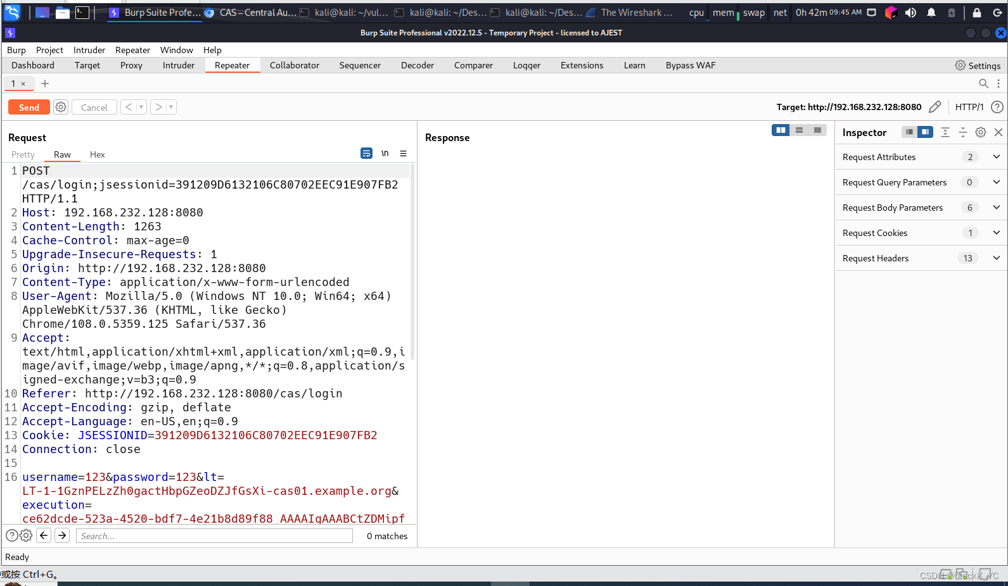1008x586 pixels.
Task: Open the Decoder tab
Action: [418, 65]
